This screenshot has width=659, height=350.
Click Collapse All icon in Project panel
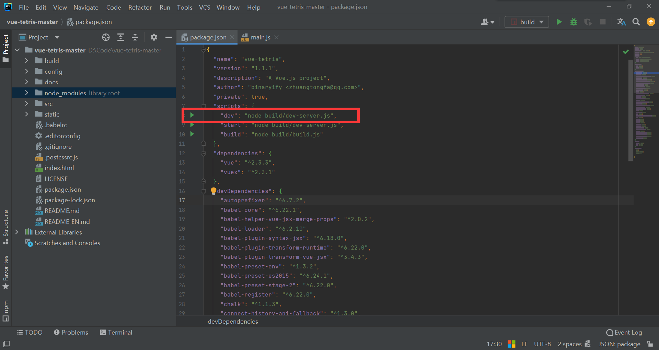click(x=135, y=37)
